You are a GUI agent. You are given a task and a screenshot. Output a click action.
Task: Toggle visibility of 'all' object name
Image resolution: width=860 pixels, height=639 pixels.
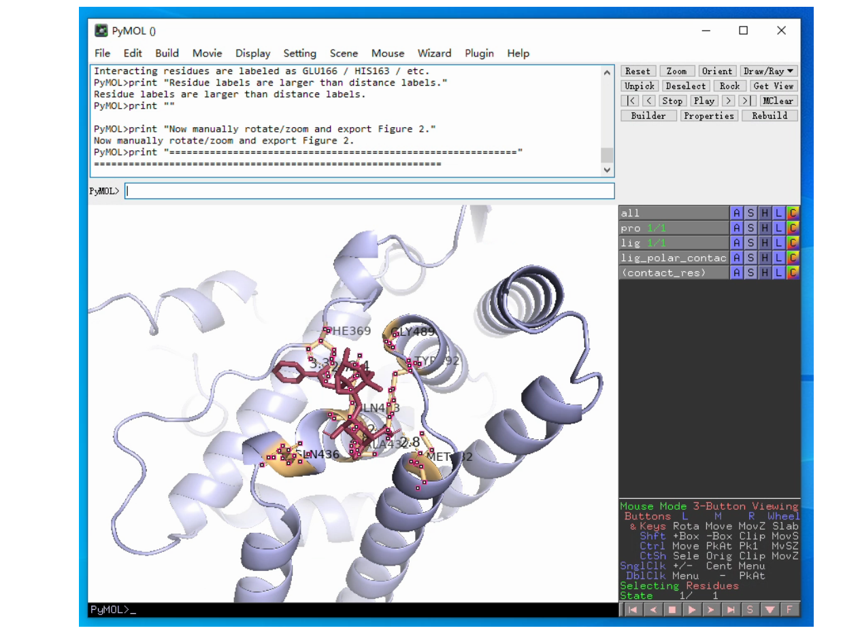point(674,213)
